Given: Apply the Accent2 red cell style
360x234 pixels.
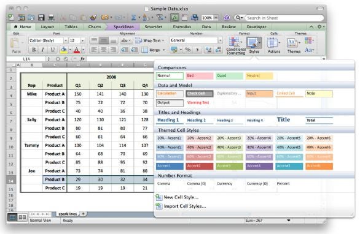Looking at the screenshot, I should 199,166.
